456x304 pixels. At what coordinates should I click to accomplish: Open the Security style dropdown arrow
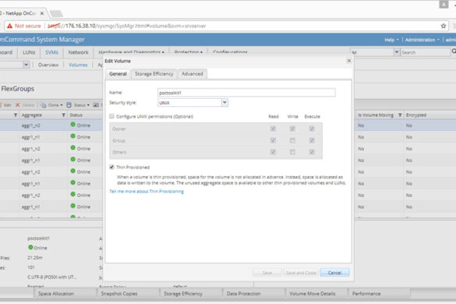pos(224,102)
